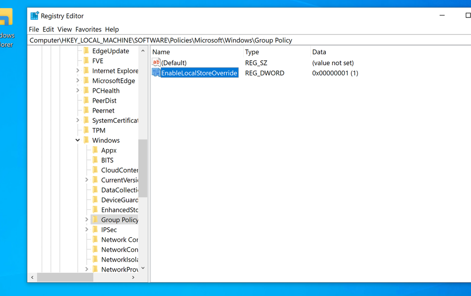This screenshot has width=471, height=296.
Task: Click the Appx folder icon
Action: 95,150
